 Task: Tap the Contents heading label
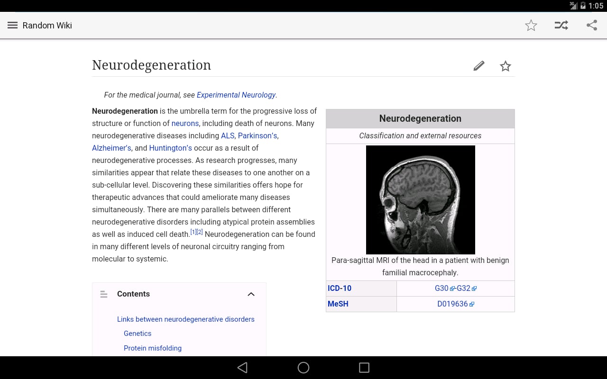133,294
